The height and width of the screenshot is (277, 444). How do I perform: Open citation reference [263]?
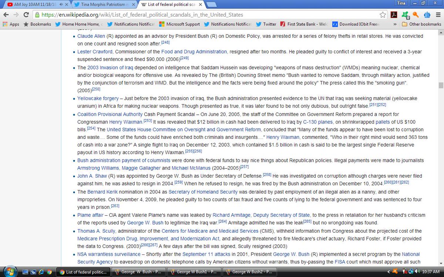[115, 206]
